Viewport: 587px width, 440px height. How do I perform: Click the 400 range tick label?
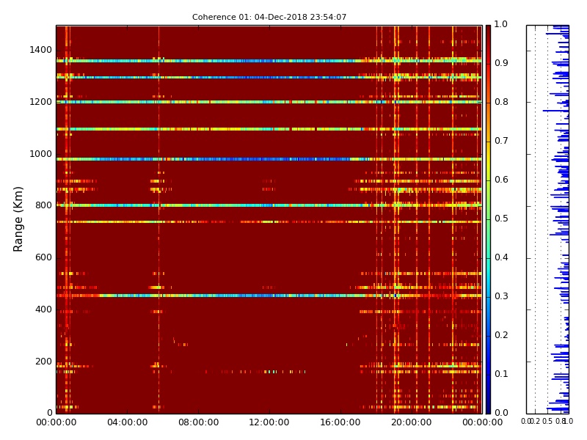[x=43, y=309]
